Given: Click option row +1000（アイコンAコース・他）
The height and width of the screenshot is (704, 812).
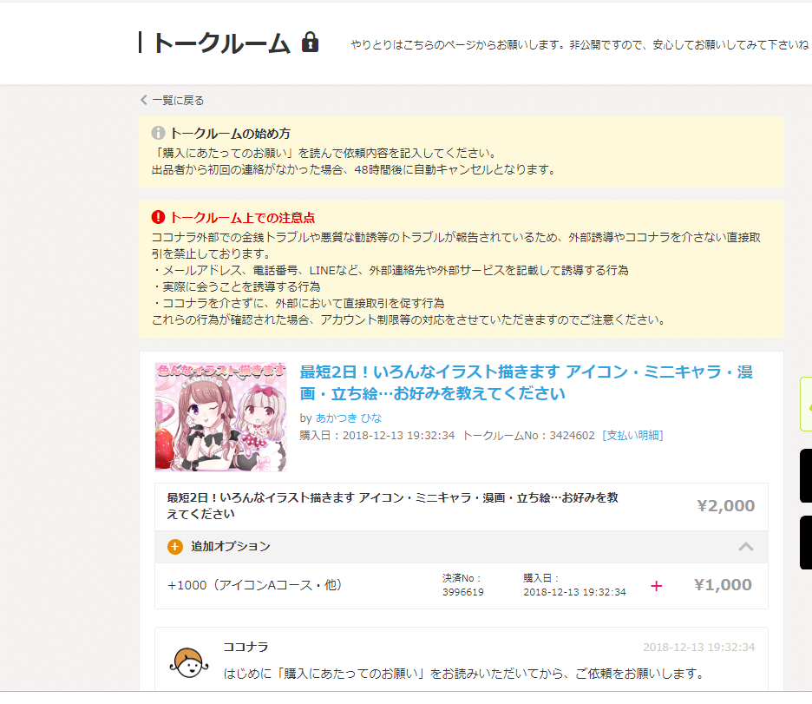Looking at the screenshot, I should [461, 585].
